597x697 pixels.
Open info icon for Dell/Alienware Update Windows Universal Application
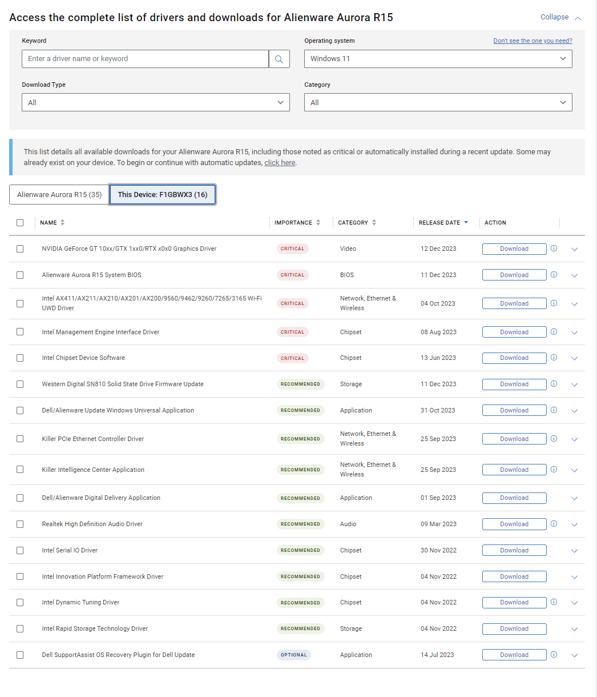point(554,410)
